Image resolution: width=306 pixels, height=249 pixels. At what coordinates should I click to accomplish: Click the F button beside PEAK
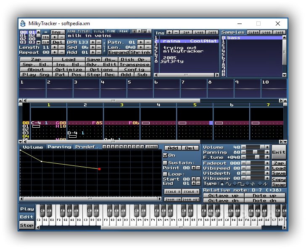tap(134, 31)
